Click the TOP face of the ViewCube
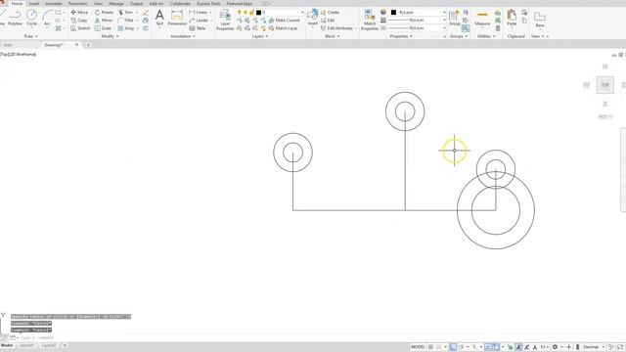626x352 pixels. 605,85
